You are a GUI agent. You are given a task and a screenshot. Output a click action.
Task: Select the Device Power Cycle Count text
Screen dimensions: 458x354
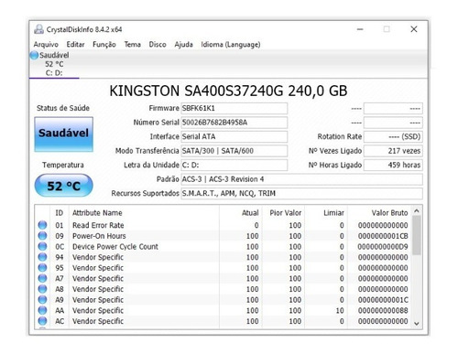point(115,247)
